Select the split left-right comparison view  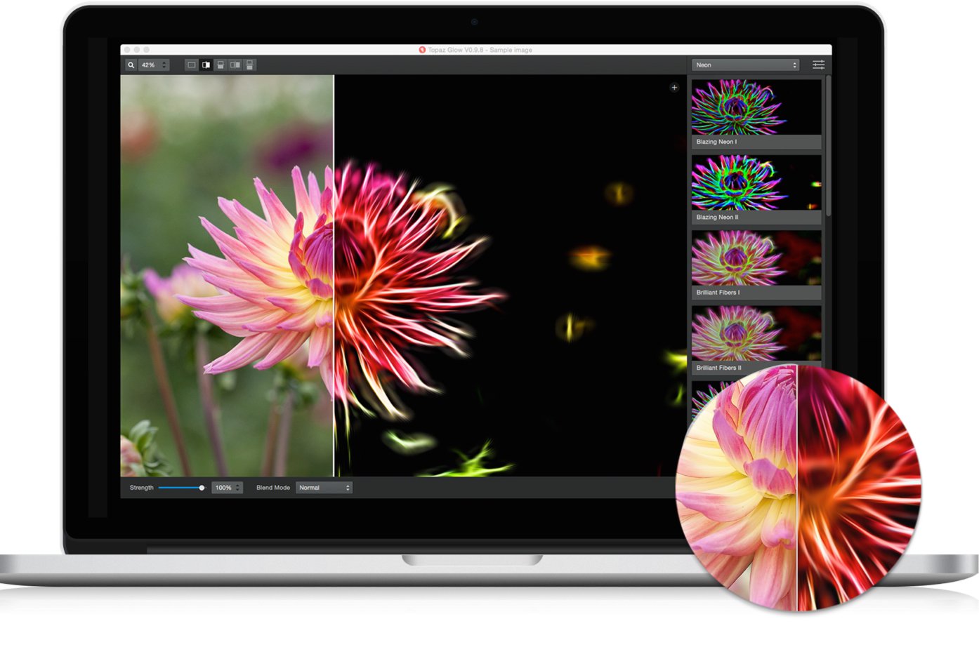(206, 65)
